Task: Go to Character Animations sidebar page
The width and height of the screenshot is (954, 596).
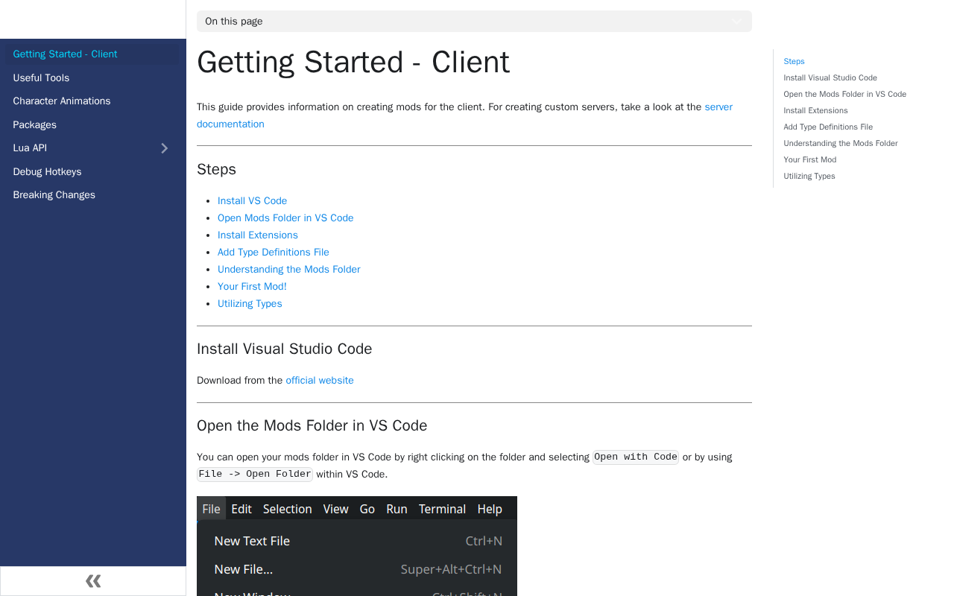Action: (62, 101)
